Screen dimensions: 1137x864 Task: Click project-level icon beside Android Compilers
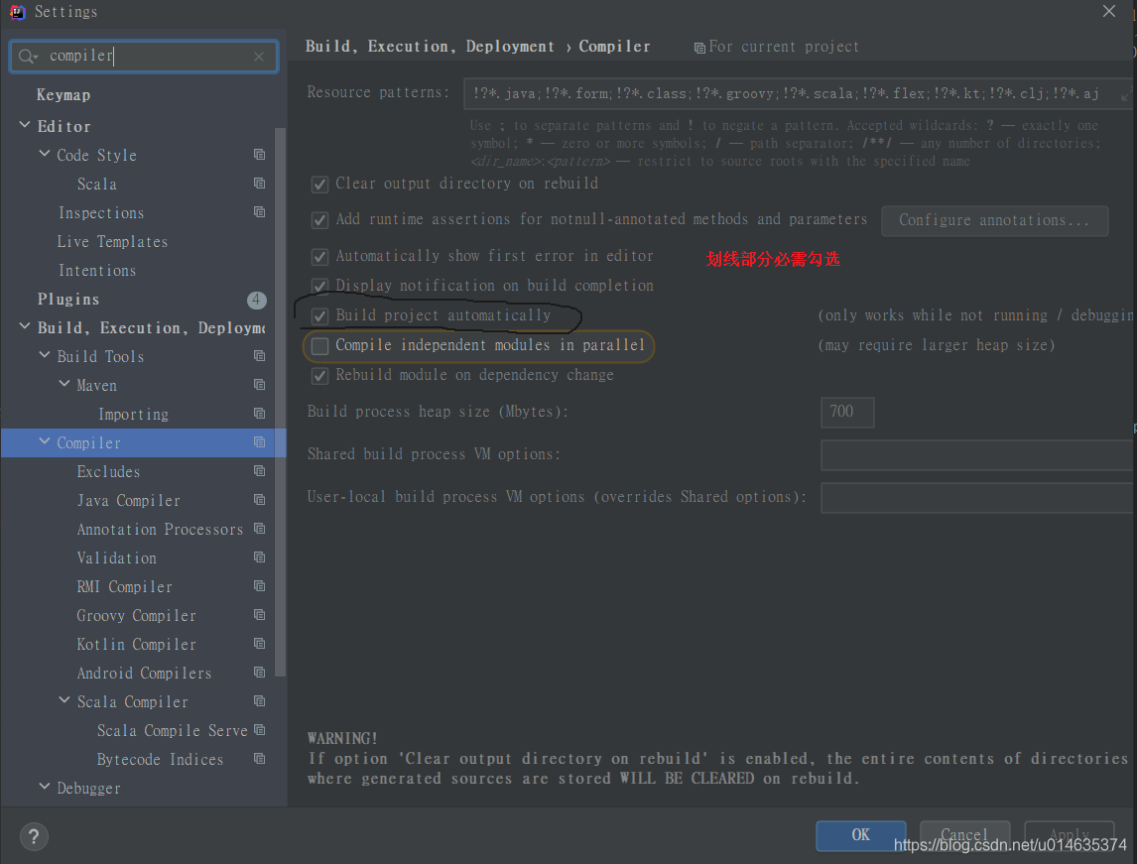[259, 673]
